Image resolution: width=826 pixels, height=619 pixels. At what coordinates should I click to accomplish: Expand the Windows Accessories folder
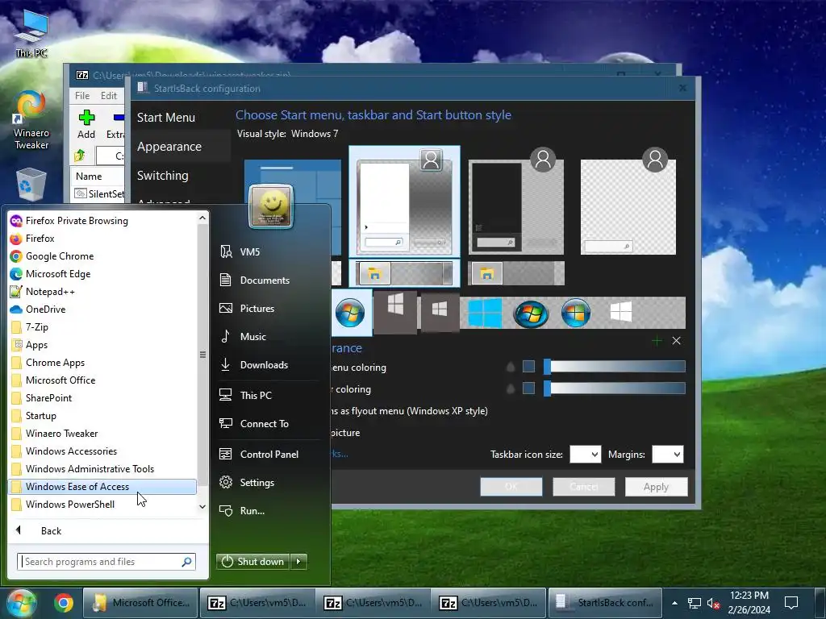click(x=102, y=451)
